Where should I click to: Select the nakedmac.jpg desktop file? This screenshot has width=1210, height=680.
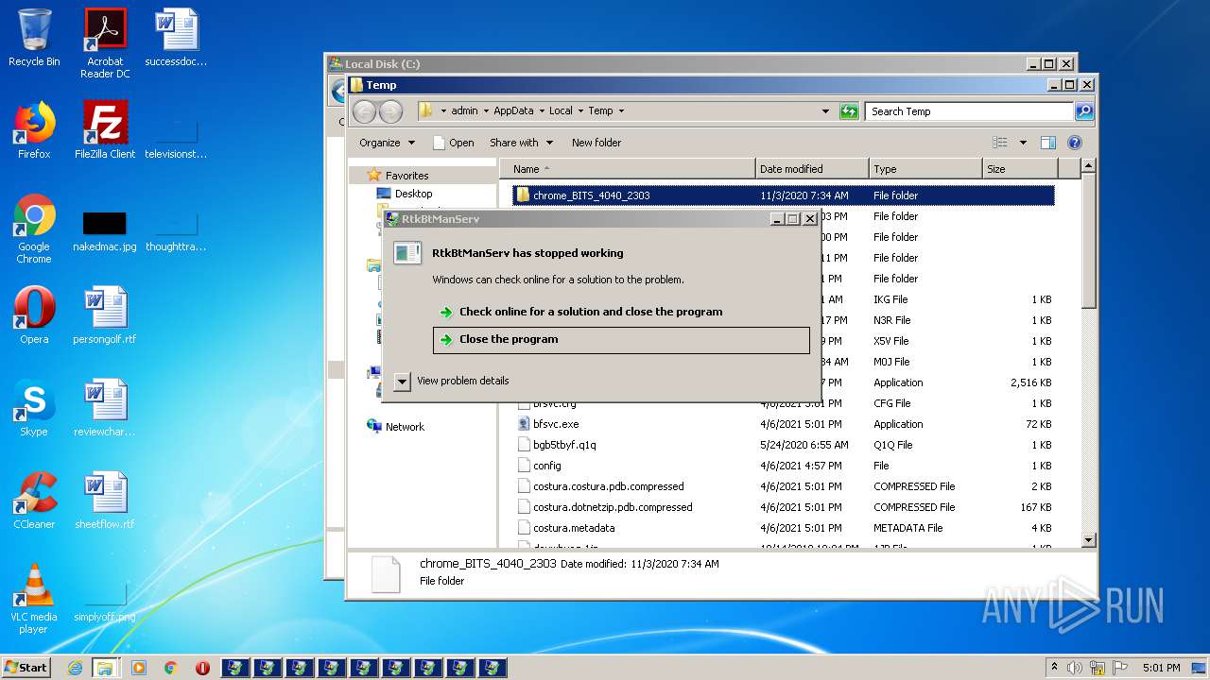click(105, 232)
